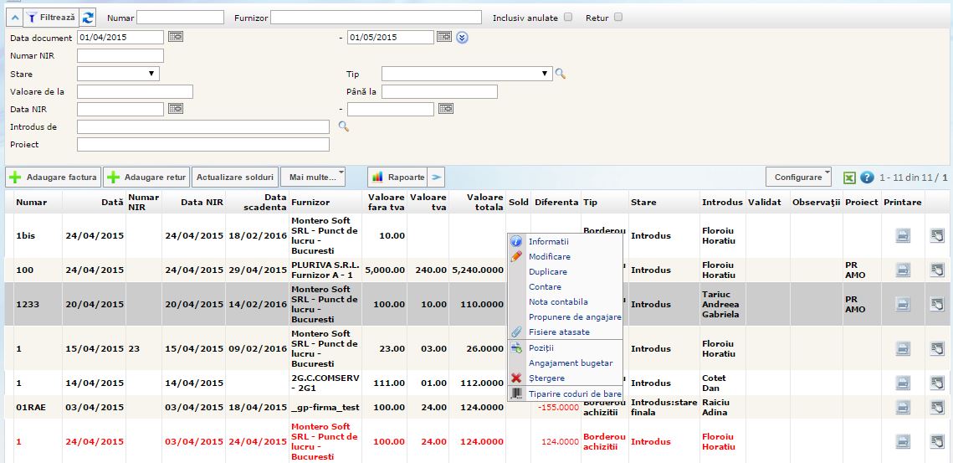This screenshot has width=953, height=463.
Task: Tick the Retur checkbox
Action: (618, 18)
